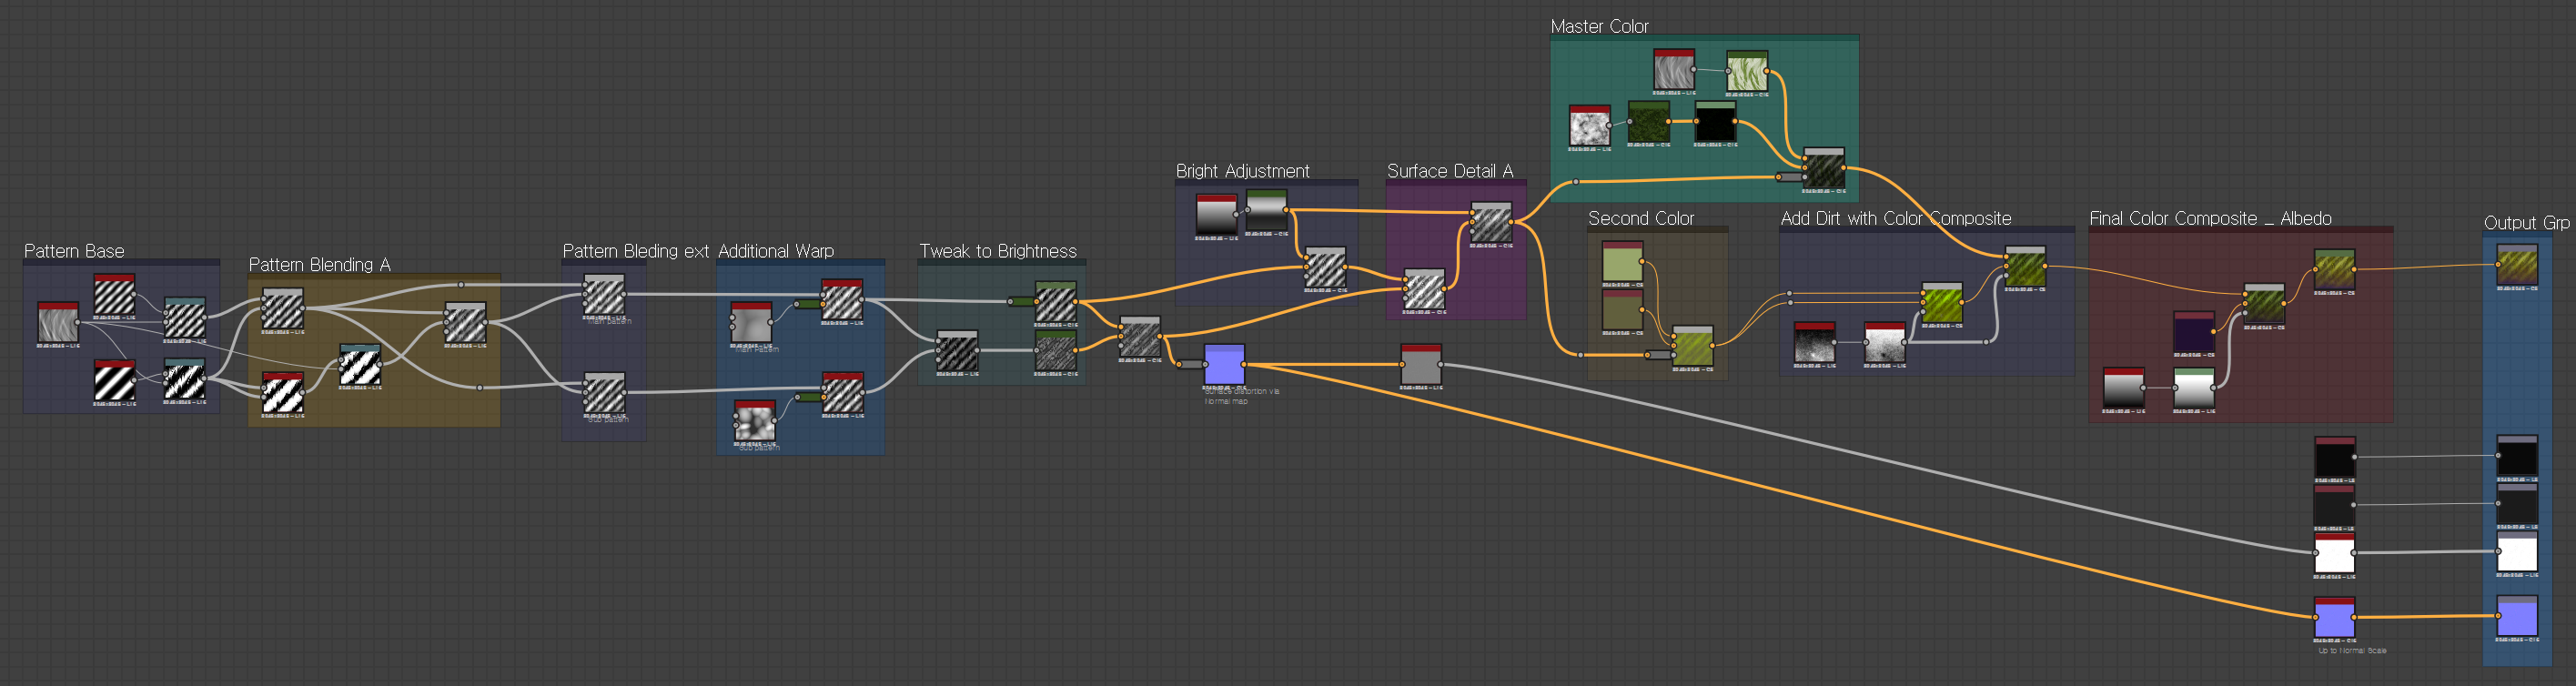This screenshot has height=686, width=2576.
Task: Click the 'Pattern Blending A' frame title
Action: click(319, 265)
